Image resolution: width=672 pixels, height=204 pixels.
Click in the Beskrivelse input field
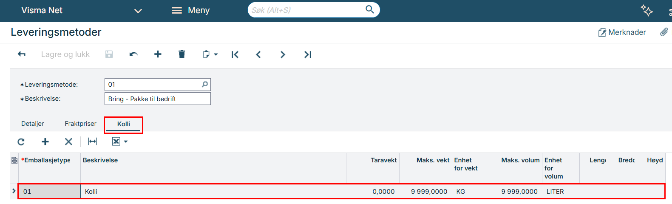pos(157,99)
